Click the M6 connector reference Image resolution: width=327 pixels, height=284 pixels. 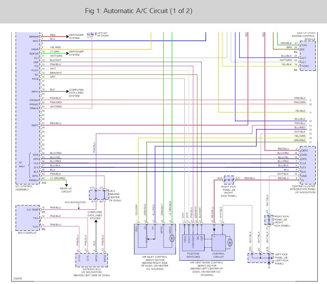point(43,229)
